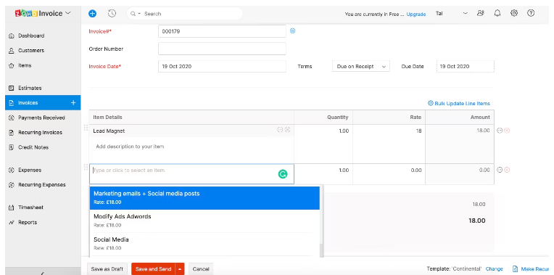Open Customers section in sidebar
The height and width of the screenshot is (275, 554).
point(31,51)
